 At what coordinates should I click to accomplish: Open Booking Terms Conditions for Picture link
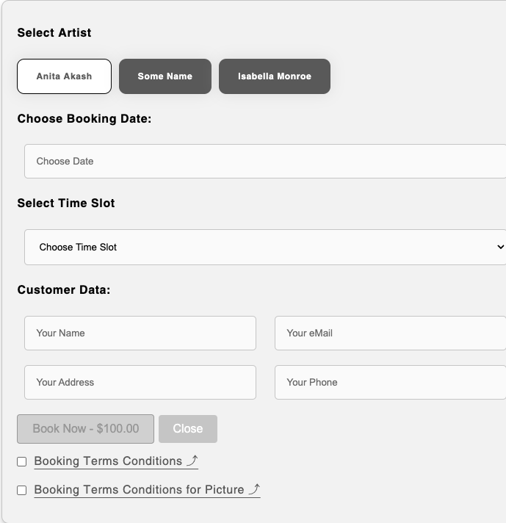139,490
